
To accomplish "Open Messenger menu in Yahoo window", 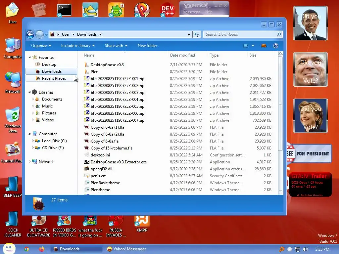I will pyautogui.click(x=191, y=12).
